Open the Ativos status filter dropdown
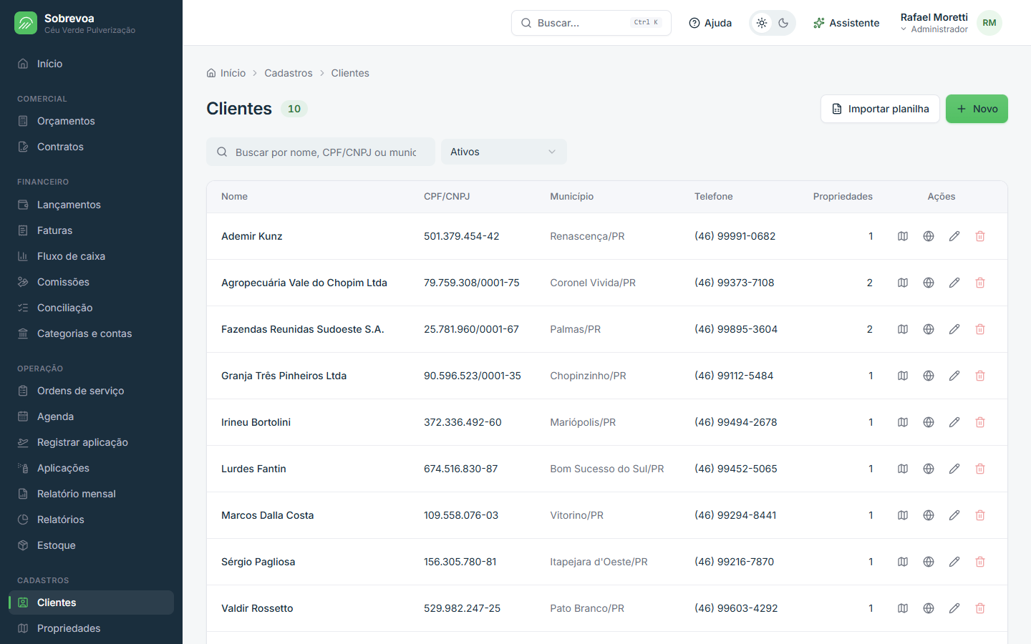1031x644 pixels. (x=504, y=152)
